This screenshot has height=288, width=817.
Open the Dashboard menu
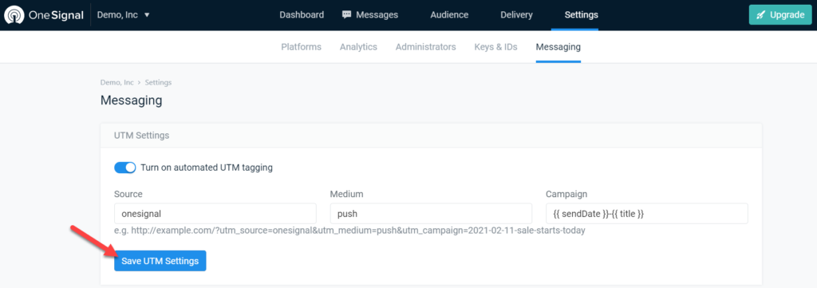[302, 15]
